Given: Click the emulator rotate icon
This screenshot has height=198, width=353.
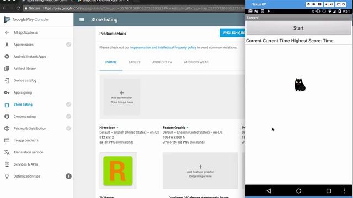Looking at the screenshot, I should [338, 4].
